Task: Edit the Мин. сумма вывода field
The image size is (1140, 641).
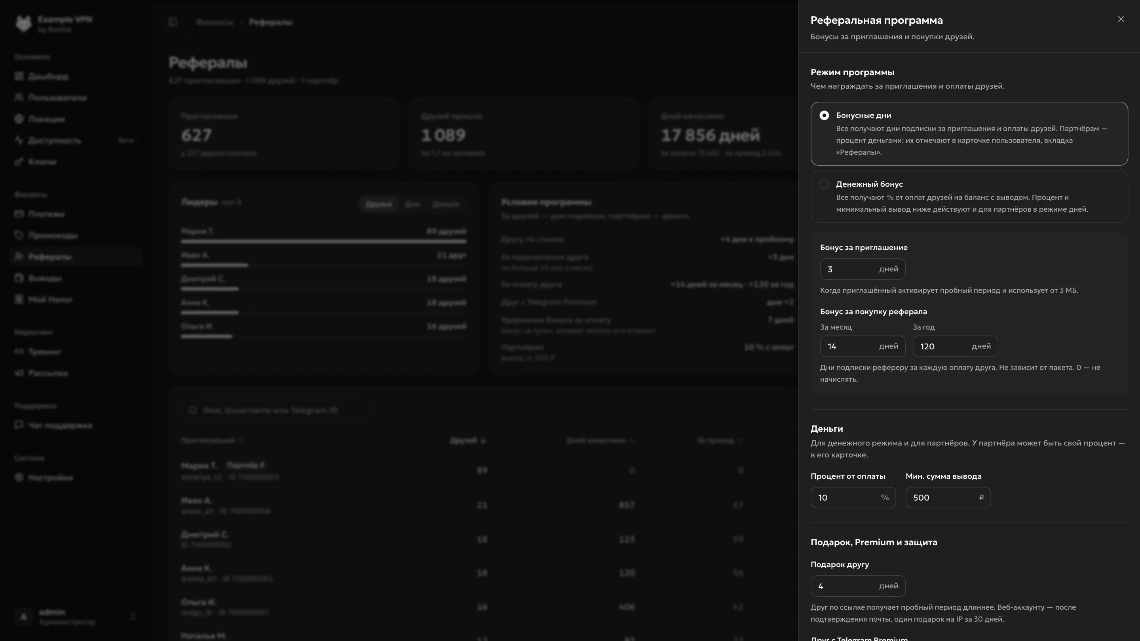Action: click(948, 498)
